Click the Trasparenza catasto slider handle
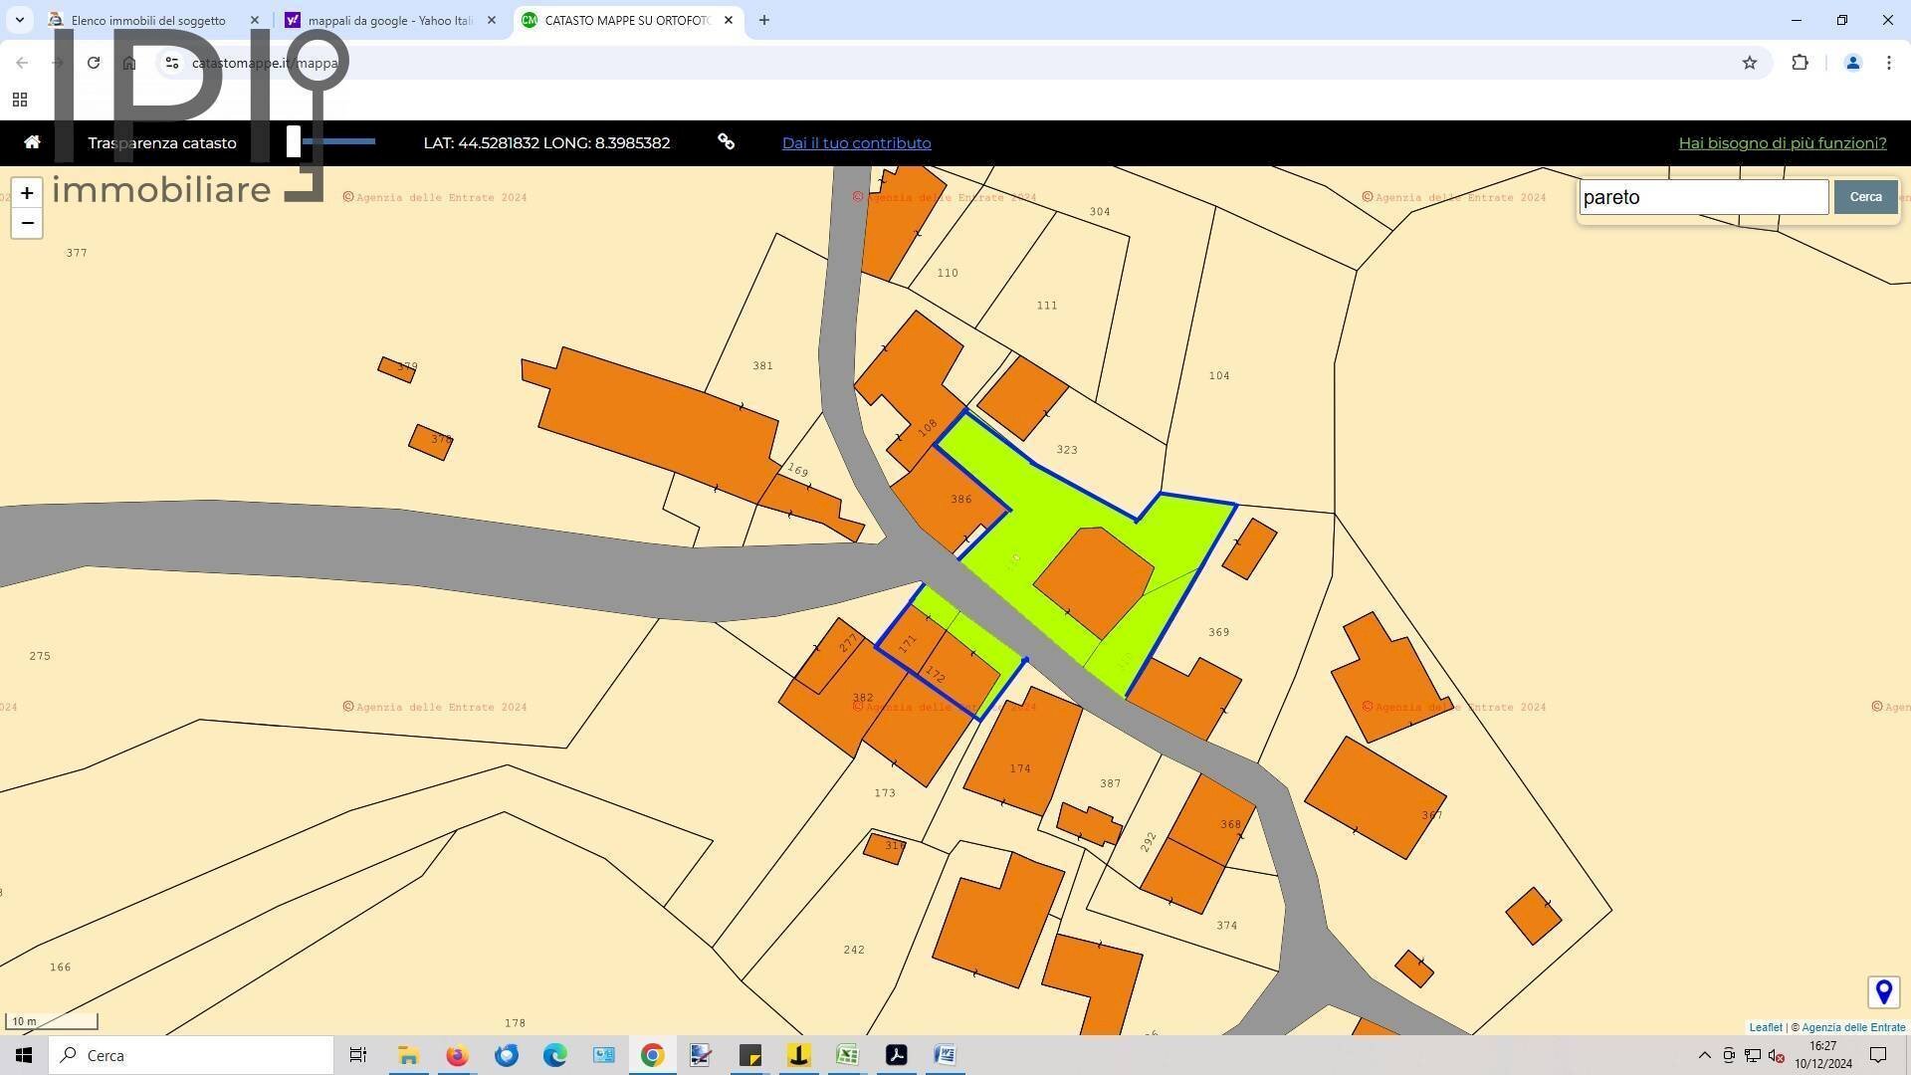 click(294, 141)
